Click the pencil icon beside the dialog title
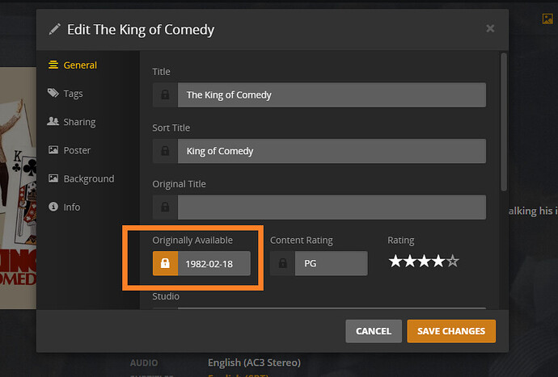The image size is (558, 377). pyautogui.click(x=55, y=29)
